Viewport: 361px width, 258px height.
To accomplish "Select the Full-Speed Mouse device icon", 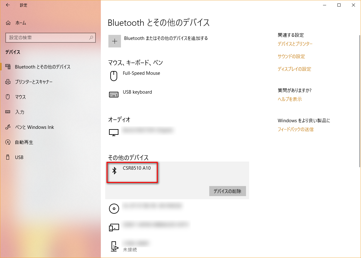I will [x=114, y=76].
